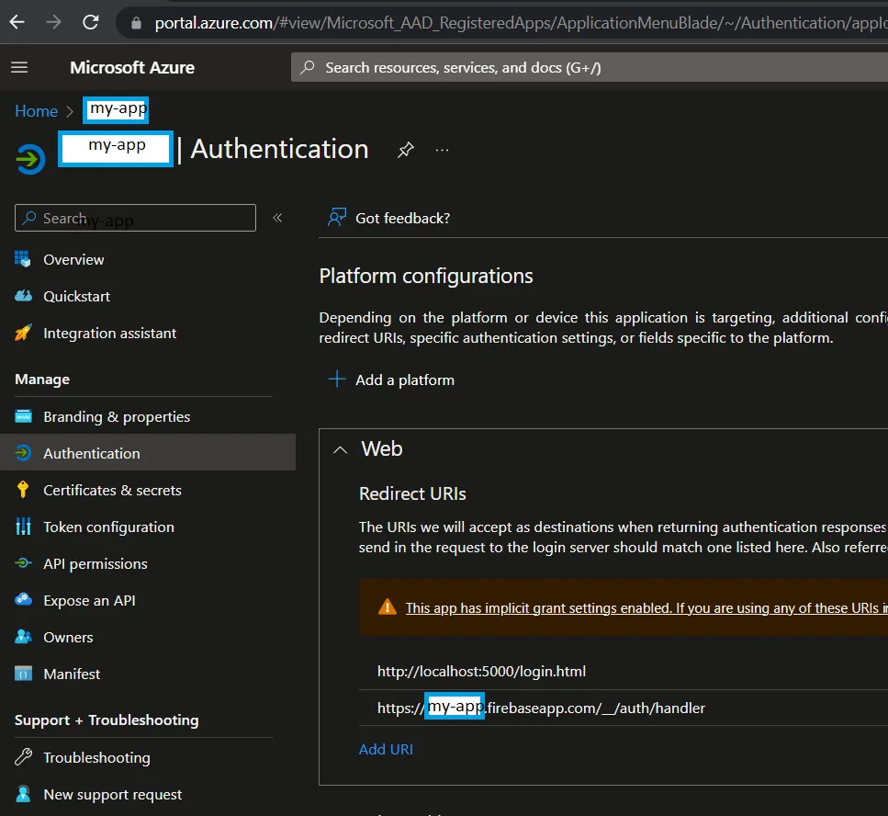Click the plus icon for Add a platform
This screenshot has width=888, height=816.
pyautogui.click(x=337, y=380)
